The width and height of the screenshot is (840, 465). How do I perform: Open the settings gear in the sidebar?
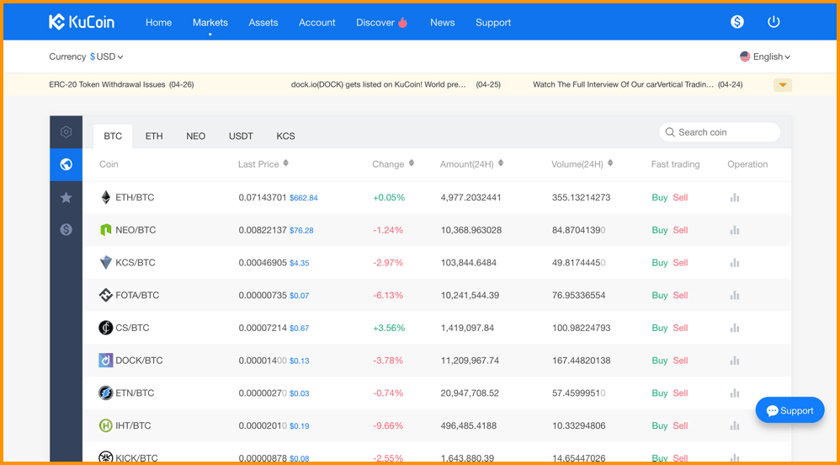pos(66,132)
